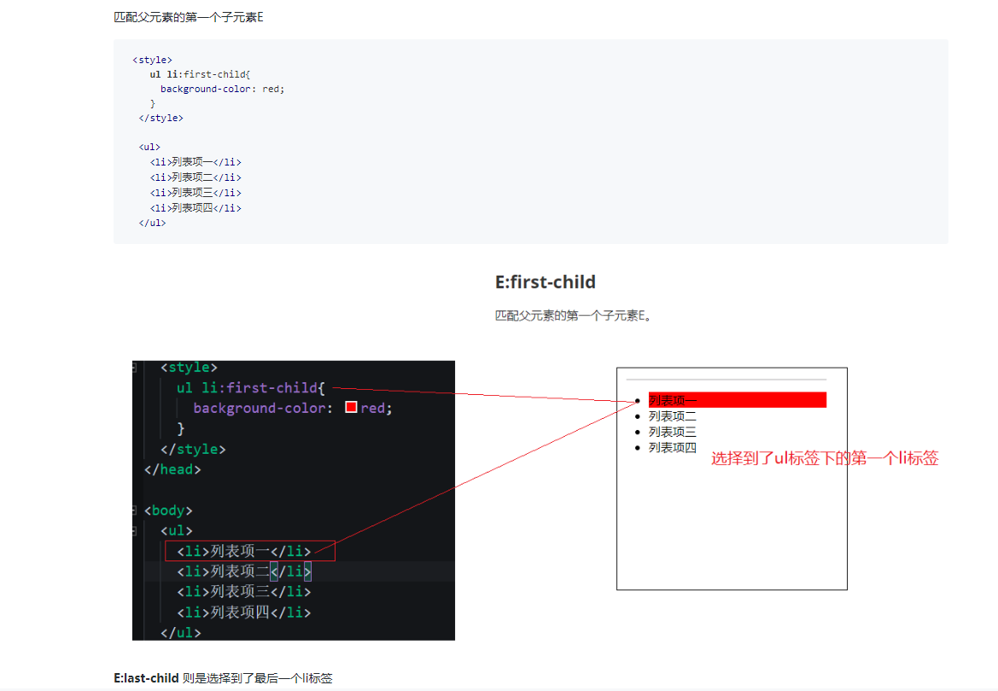Collapse the <body> fold marker in dark editor
This screenshot has height=691, width=998.
tap(135, 510)
